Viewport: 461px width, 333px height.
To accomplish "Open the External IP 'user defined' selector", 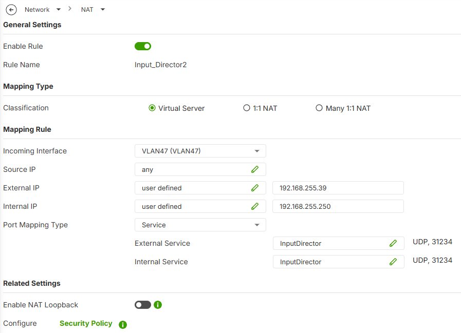I will coord(200,188).
